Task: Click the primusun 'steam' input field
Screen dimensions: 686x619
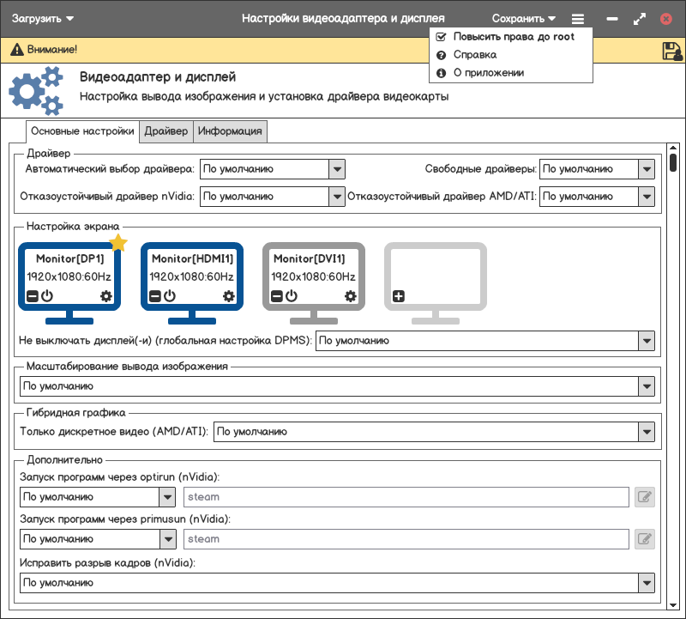Action: [406, 539]
